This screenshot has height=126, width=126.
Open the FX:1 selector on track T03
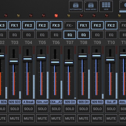[x=15, y=25]
